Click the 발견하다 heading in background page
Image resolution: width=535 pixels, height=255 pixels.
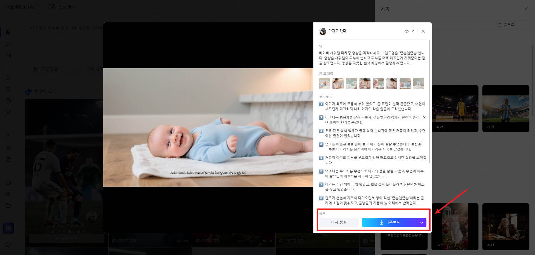click(x=44, y=92)
